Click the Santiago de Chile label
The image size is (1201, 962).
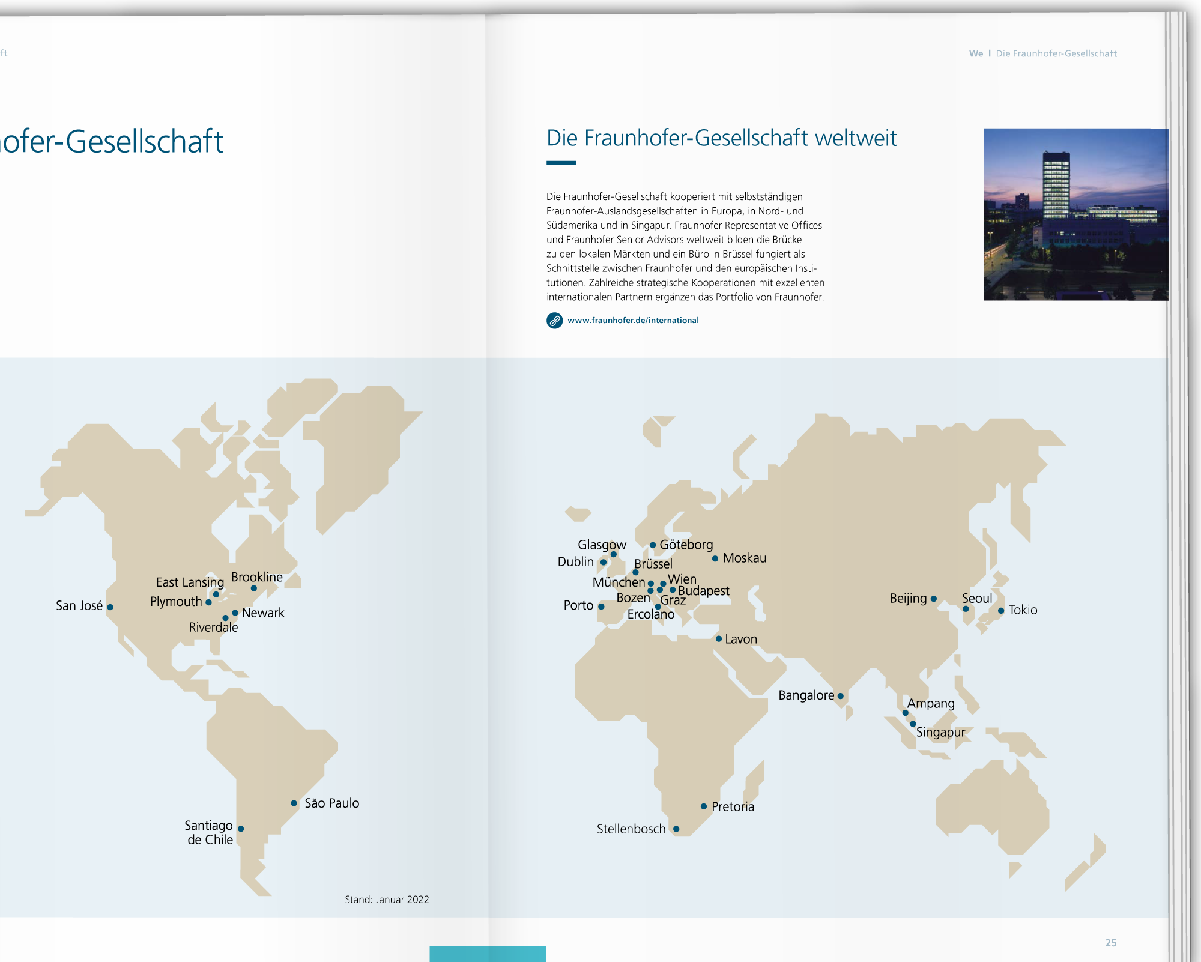click(x=209, y=832)
